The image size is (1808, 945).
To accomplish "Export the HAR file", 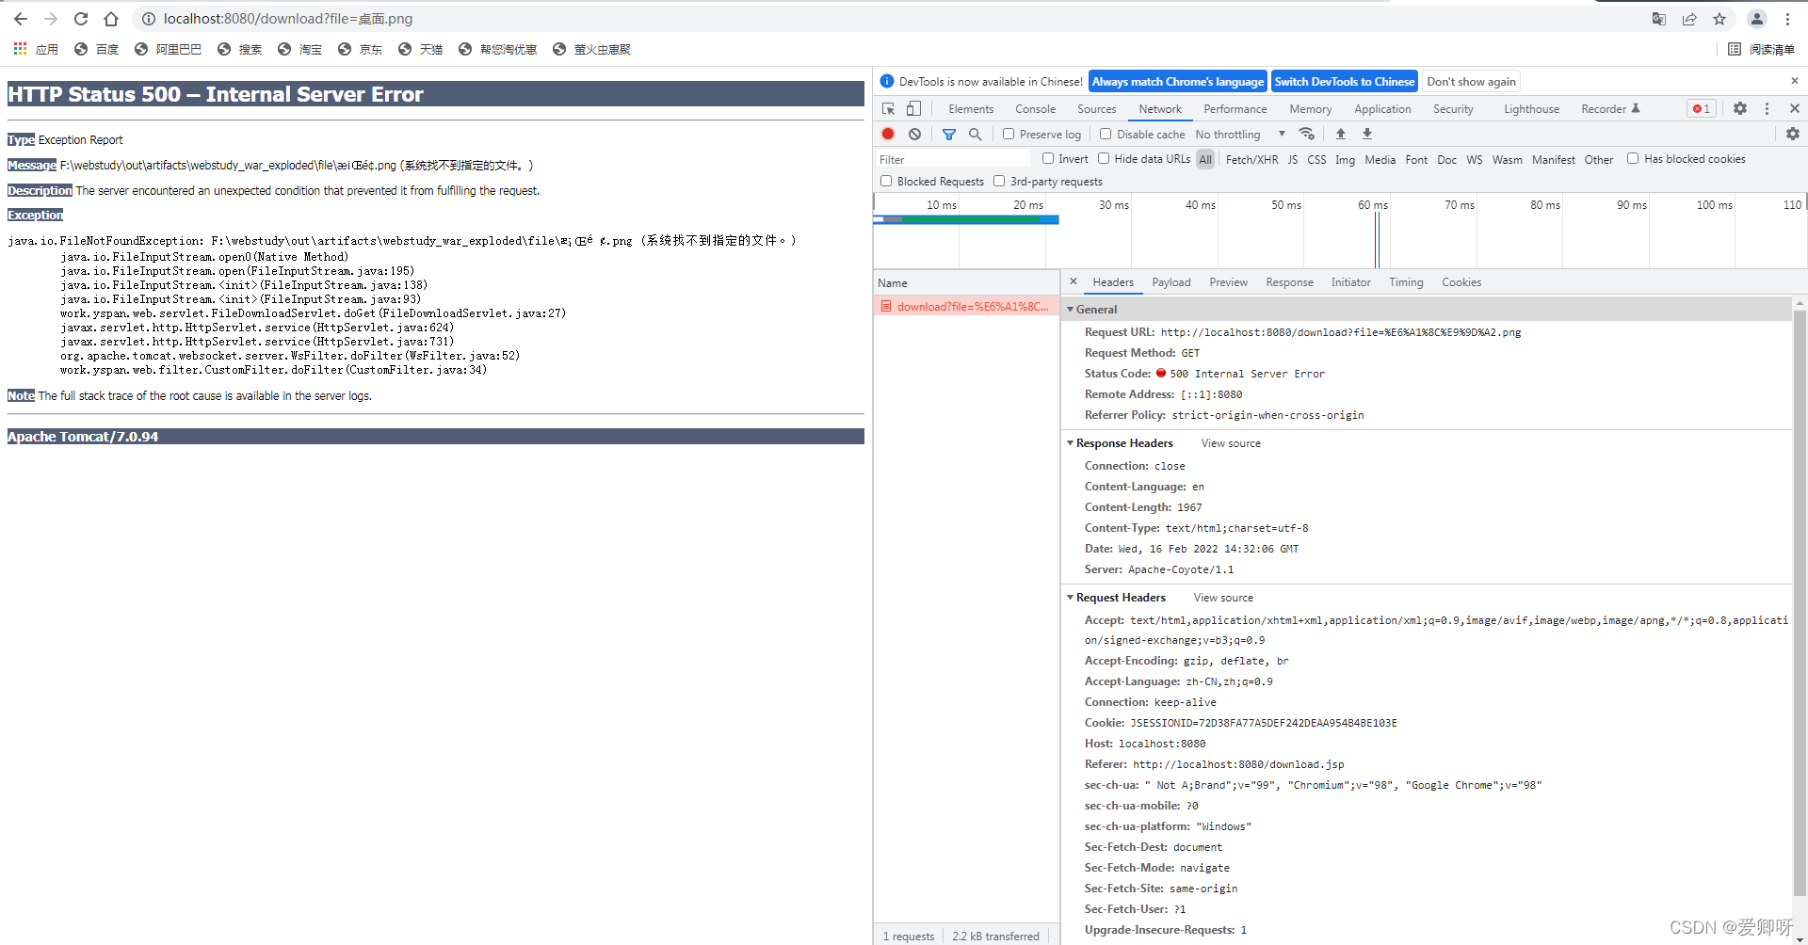I will pos(1367,135).
